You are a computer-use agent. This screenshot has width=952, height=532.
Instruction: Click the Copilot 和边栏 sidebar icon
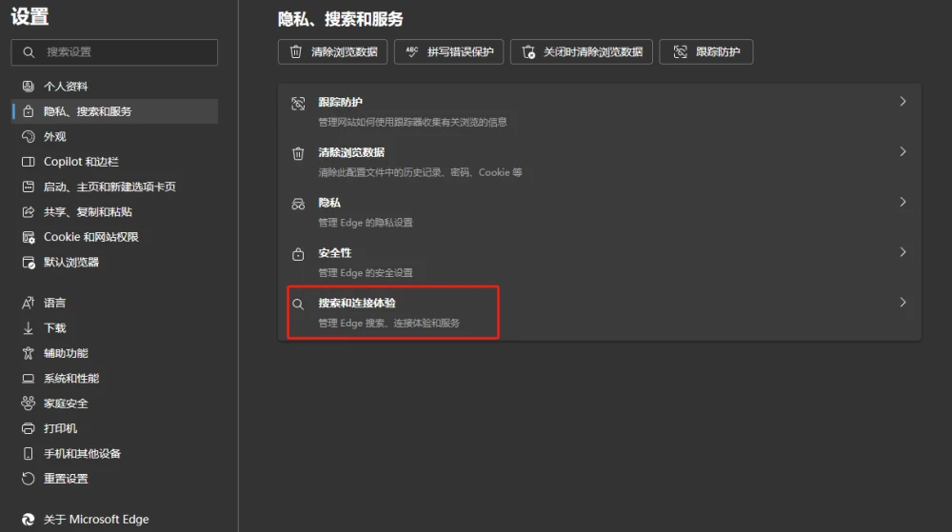click(28, 162)
